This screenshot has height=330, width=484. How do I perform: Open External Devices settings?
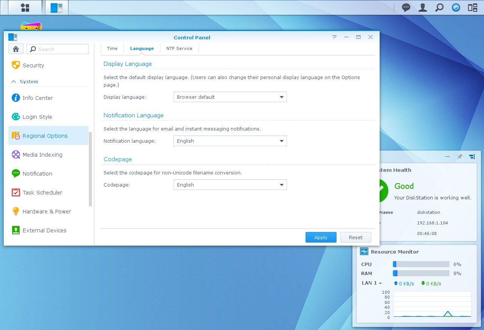point(48,230)
